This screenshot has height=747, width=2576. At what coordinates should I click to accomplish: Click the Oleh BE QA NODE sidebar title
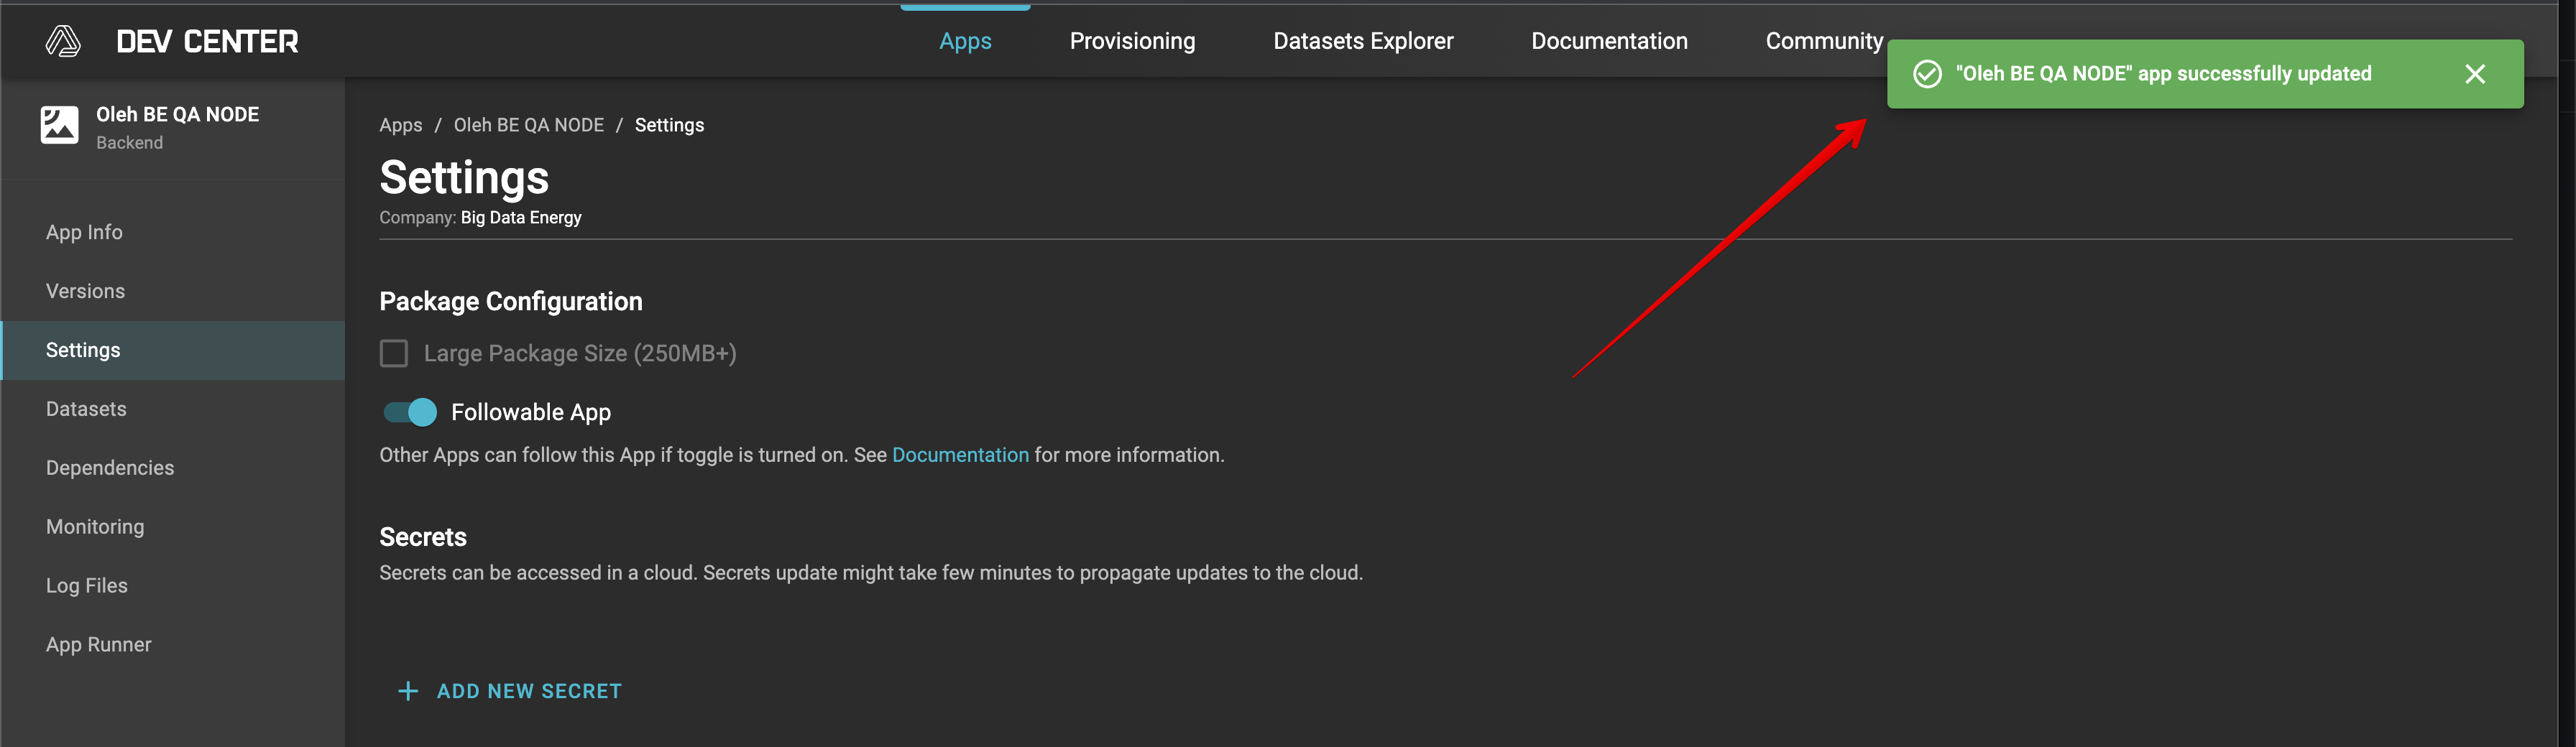[x=177, y=115]
